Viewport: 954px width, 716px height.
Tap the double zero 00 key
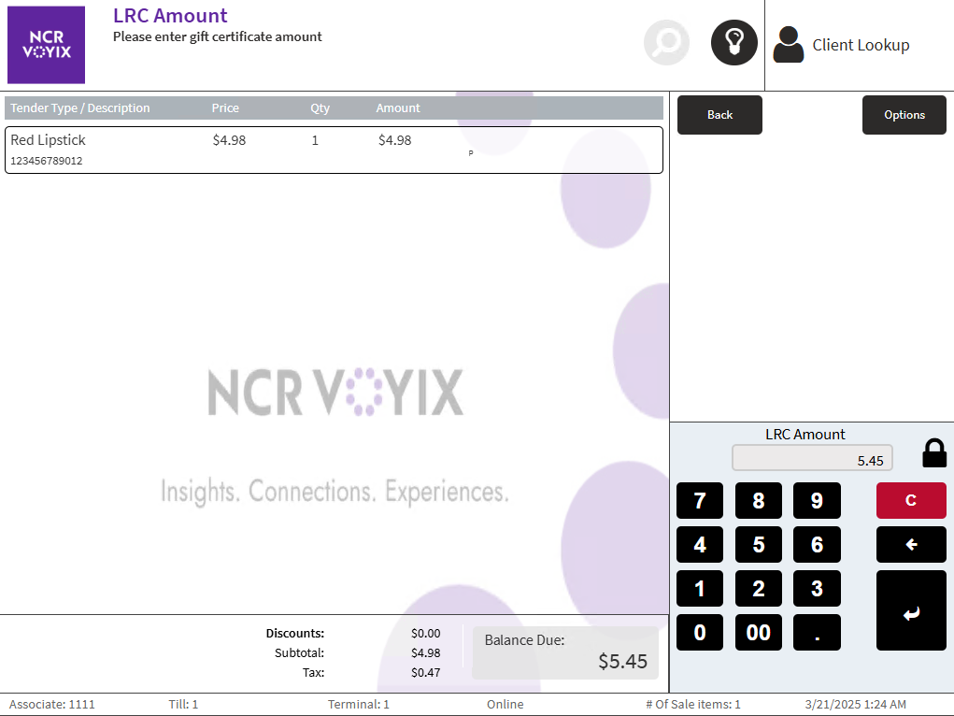pos(758,633)
